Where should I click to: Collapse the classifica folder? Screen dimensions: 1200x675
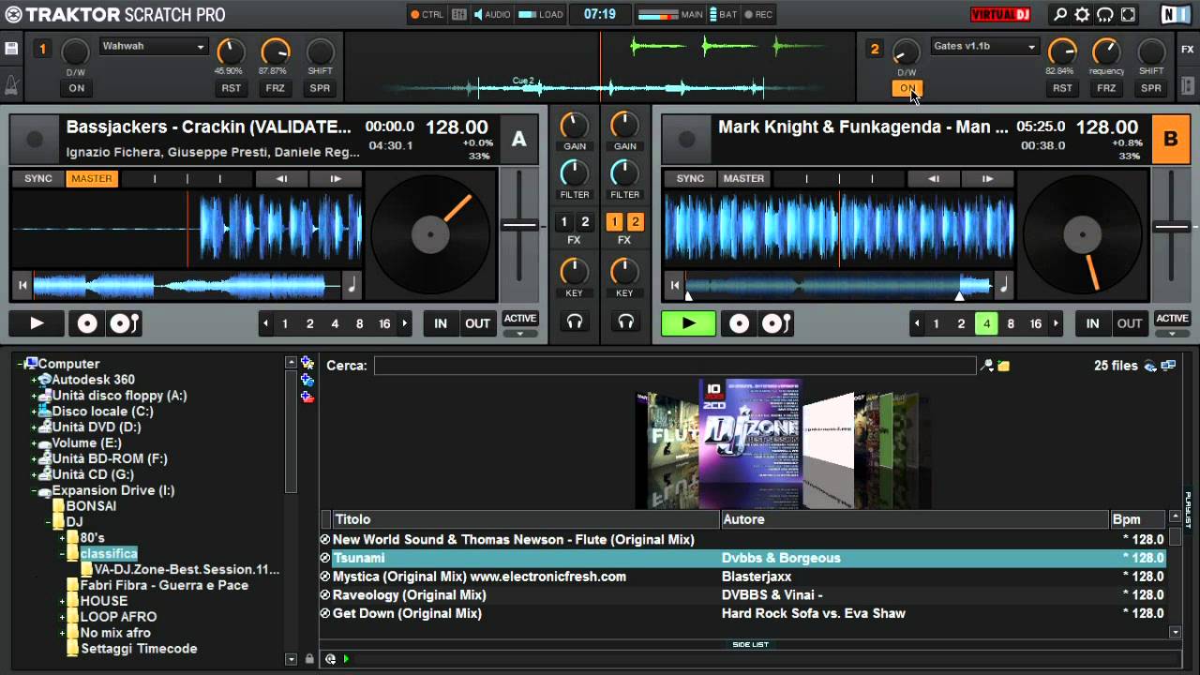[63, 554]
